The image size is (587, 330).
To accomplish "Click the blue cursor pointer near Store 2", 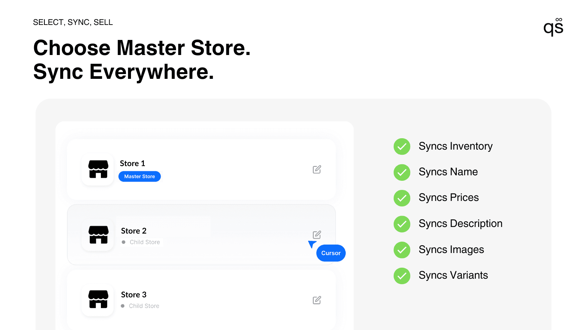I will coord(312,245).
